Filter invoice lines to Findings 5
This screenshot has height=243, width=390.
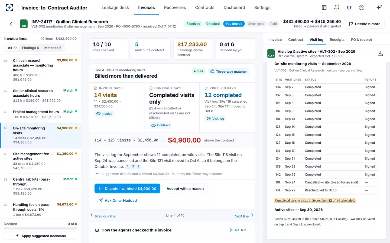(x=30, y=48)
